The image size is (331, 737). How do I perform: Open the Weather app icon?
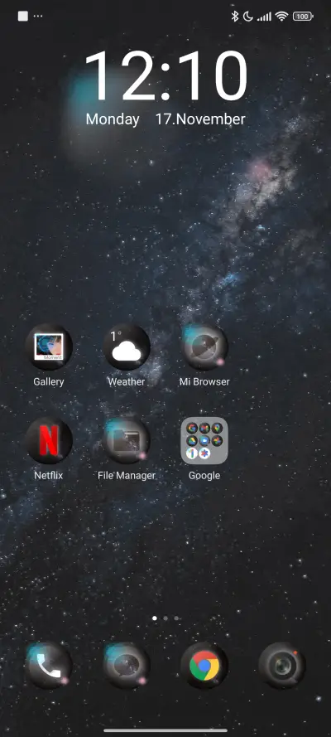tap(127, 347)
